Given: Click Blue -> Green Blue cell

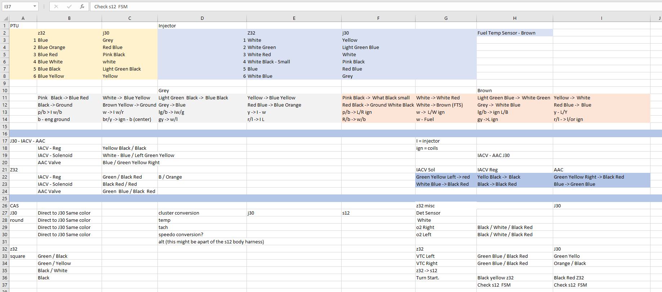Looking at the screenshot, I should point(601,184).
